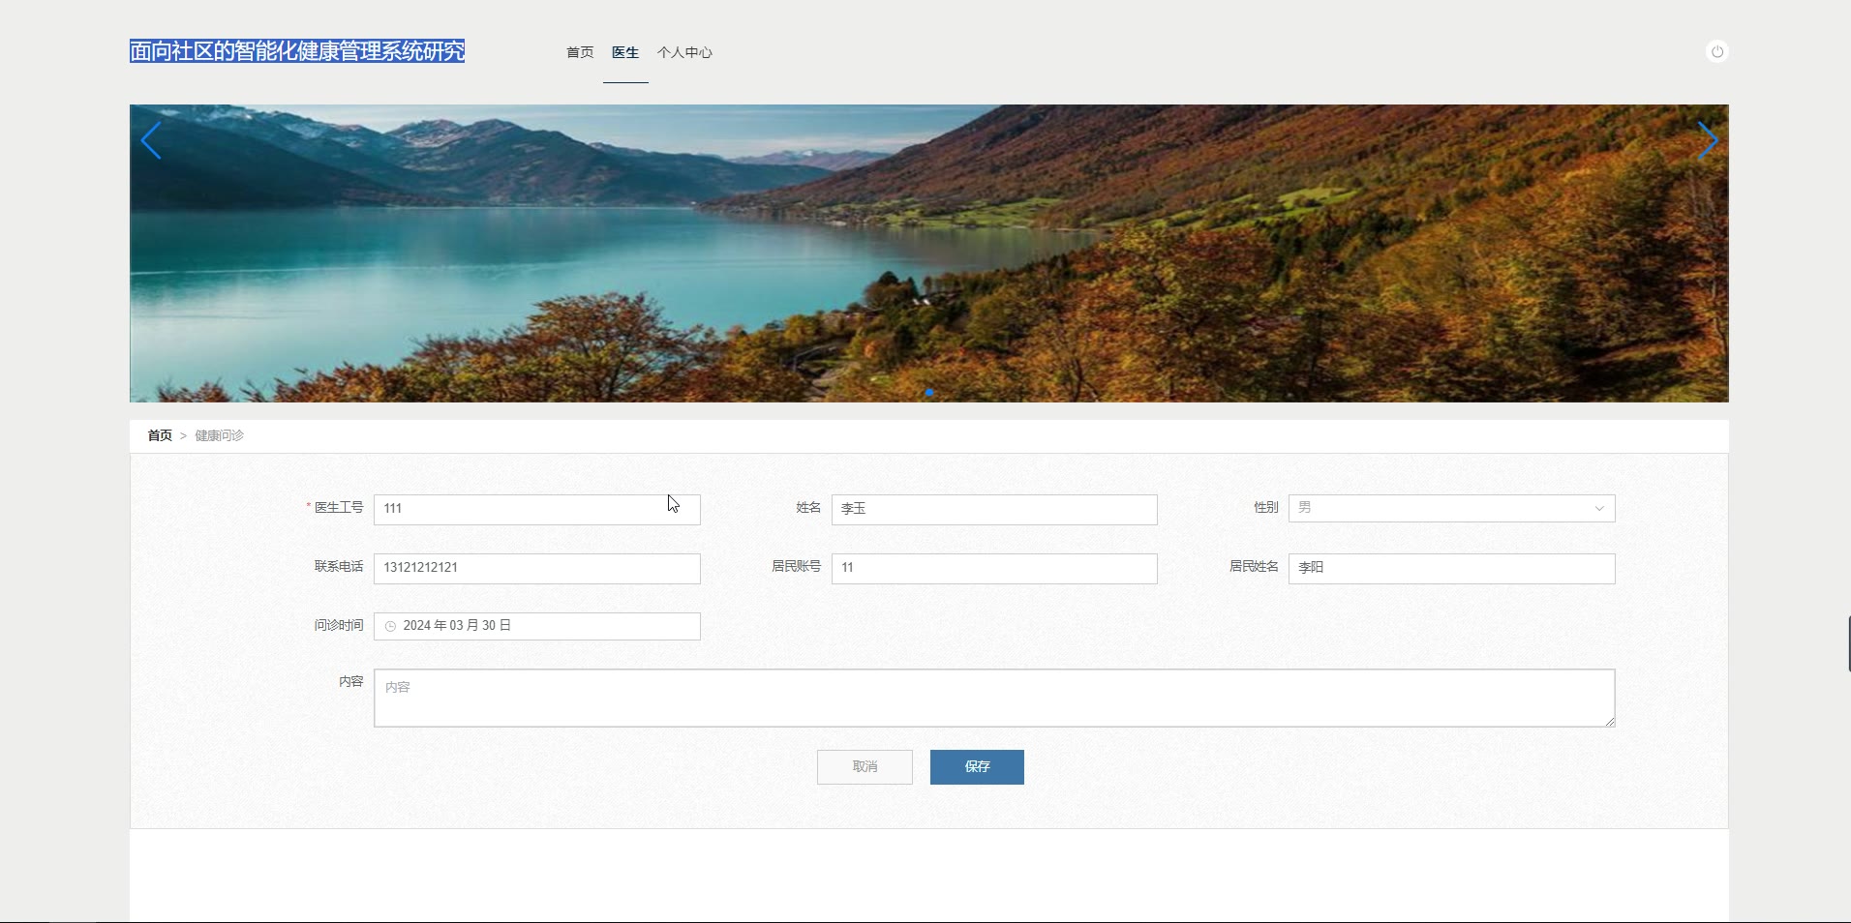The height and width of the screenshot is (923, 1851).
Task: Click the 取消 button
Action: click(865, 766)
